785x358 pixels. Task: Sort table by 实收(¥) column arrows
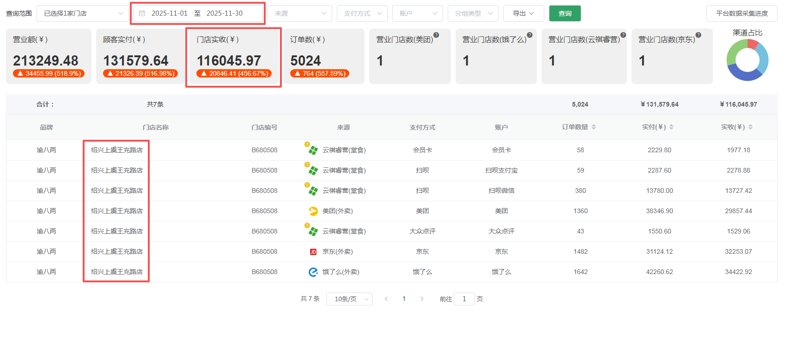(x=750, y=127)
